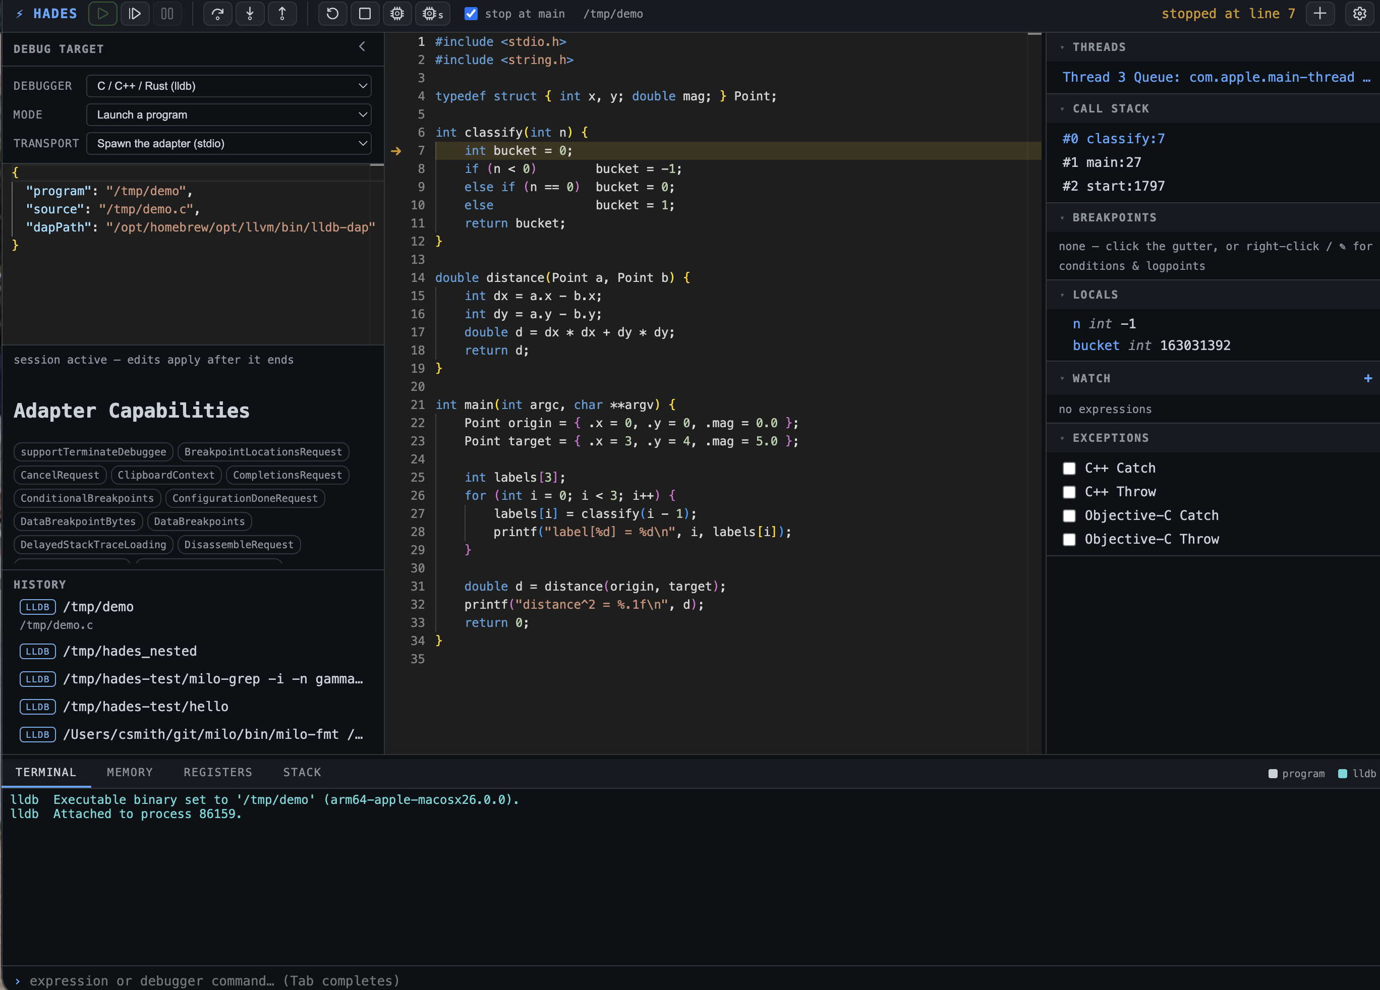Viewport: 1380px width, 990px height.
Task: Switch to the Registers tab
Action: [x=218, y=772]
